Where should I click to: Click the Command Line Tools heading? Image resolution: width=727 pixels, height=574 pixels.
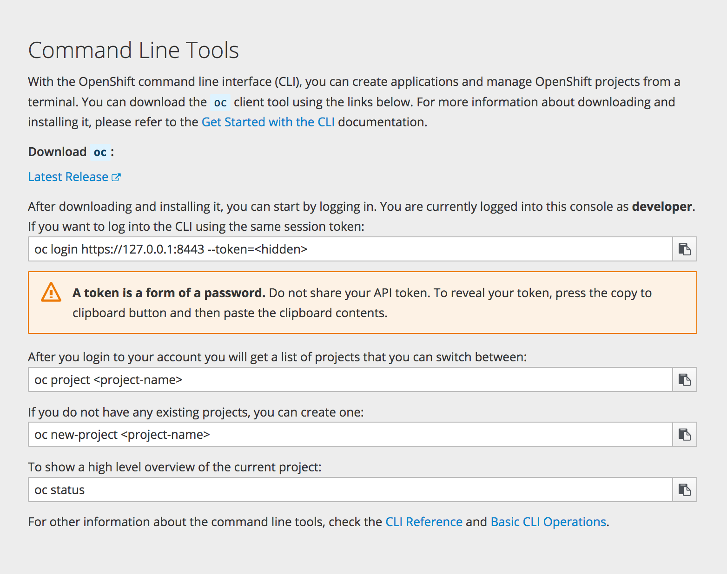(x=133, y=50)
